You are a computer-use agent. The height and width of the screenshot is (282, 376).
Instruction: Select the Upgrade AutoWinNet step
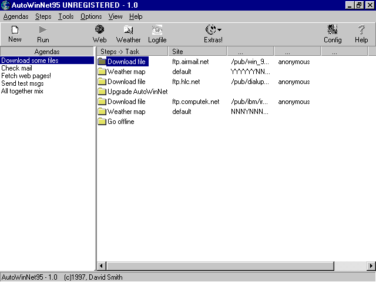pyautogui.click(x=137, y=92)
